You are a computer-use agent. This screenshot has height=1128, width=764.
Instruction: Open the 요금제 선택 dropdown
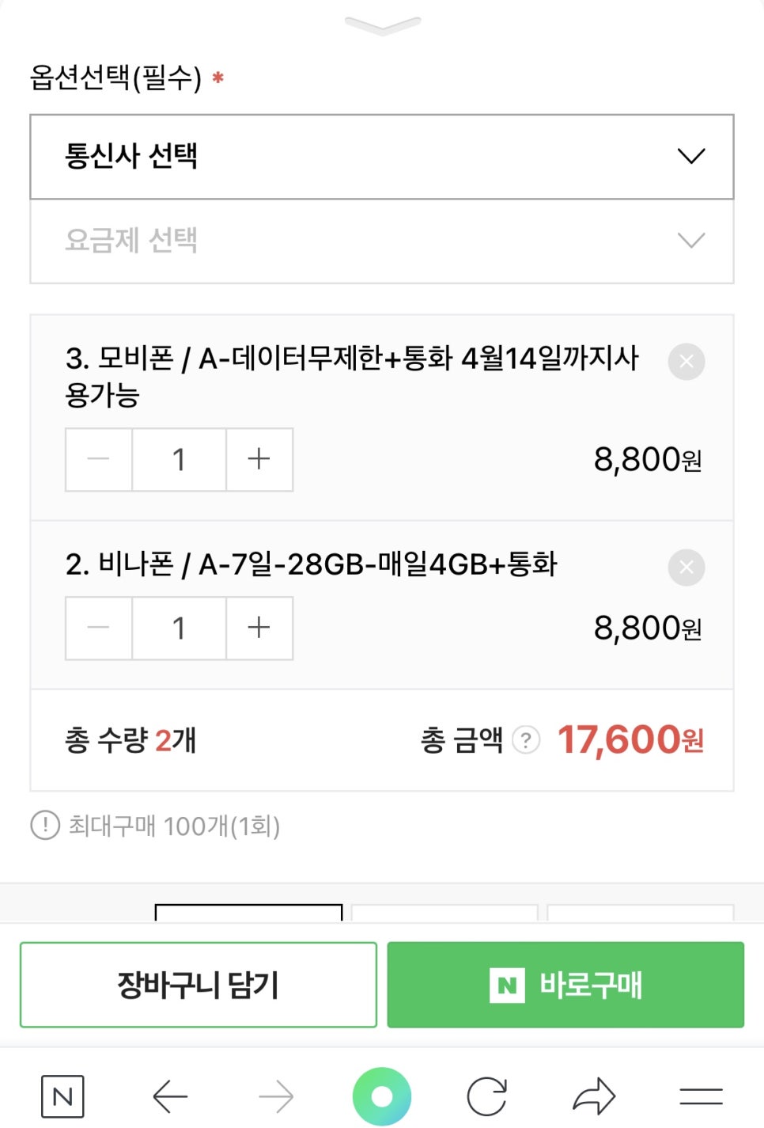coord(382,241)
